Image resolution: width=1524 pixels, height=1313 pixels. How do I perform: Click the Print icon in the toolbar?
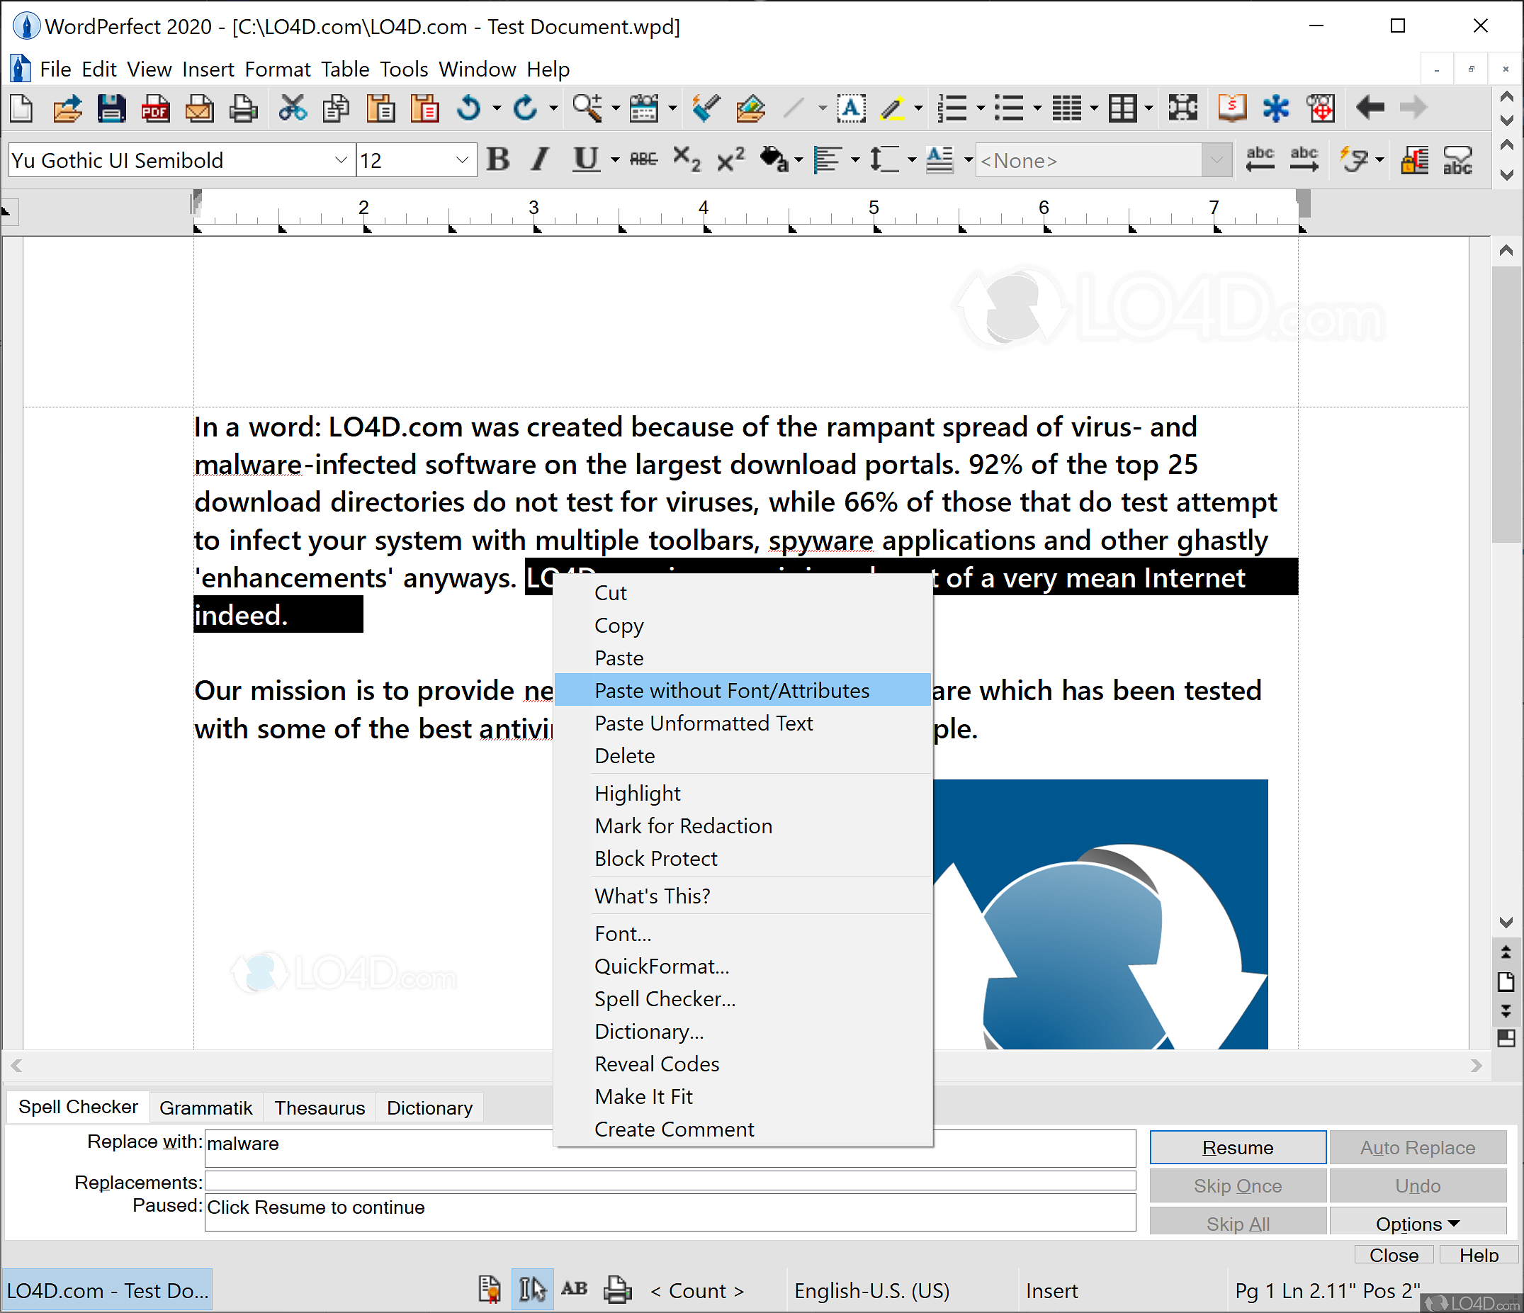pyautogui.click(x=244, y=109)
